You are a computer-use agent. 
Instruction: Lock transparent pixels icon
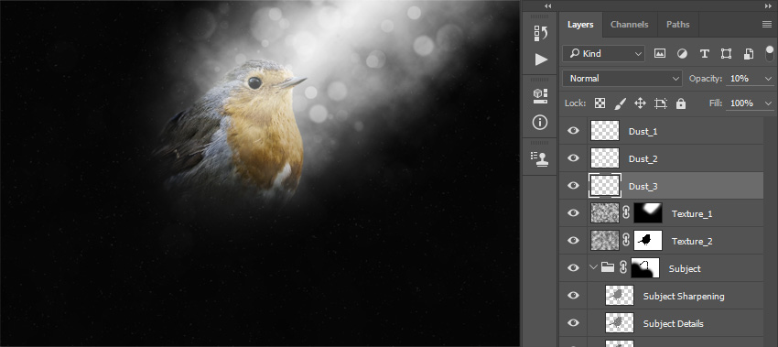click(600, 103)
